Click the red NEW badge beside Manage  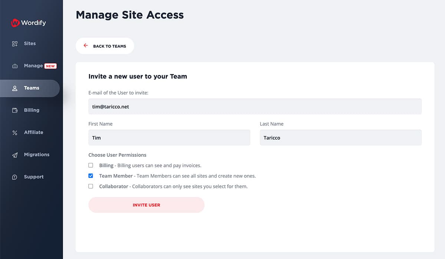(x=50, y=66)
